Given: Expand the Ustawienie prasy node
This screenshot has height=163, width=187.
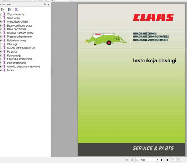Looking at the screenshot, I should pos(1,41).
